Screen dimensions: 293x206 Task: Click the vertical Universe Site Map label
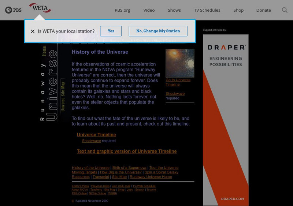click(x=63, y=96)
